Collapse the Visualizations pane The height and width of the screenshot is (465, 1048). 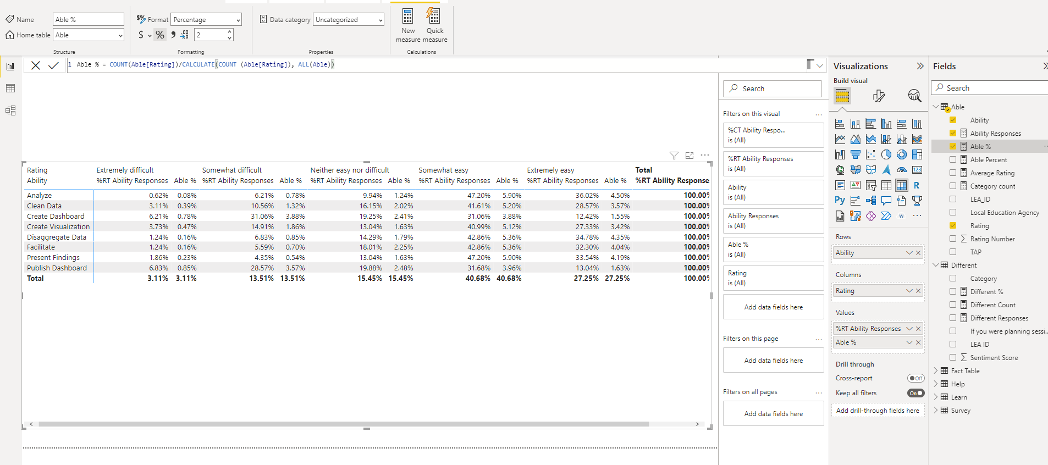pos(920,66)
